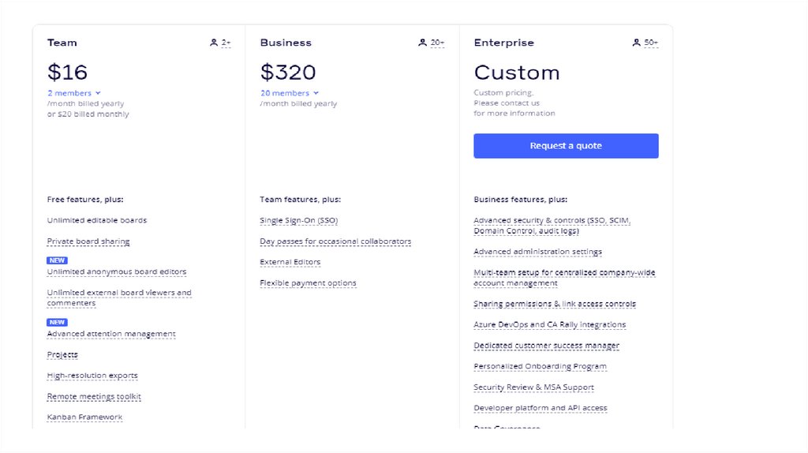The width and height of the screenshot is (808, 453).
Task: Click the NEW badge above anonymous board editors
Action: [x=57, y=260]
